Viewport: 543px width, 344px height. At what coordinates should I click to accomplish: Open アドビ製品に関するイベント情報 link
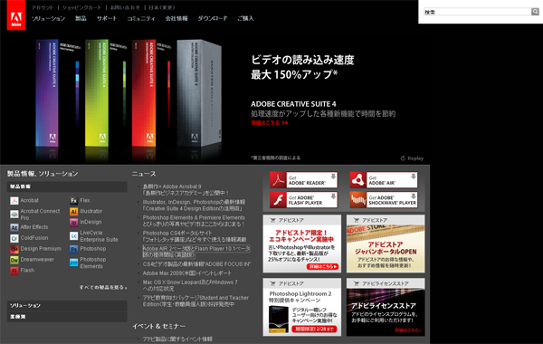click(177, 339)
